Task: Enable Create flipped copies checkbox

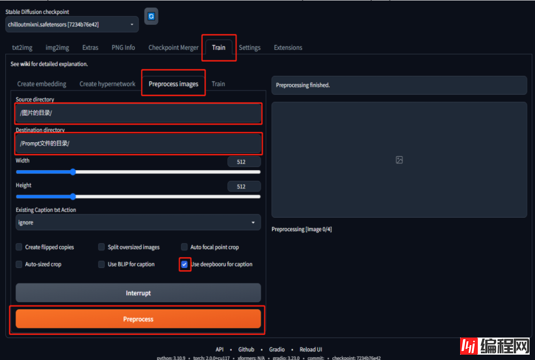Action: click(20, 247)
